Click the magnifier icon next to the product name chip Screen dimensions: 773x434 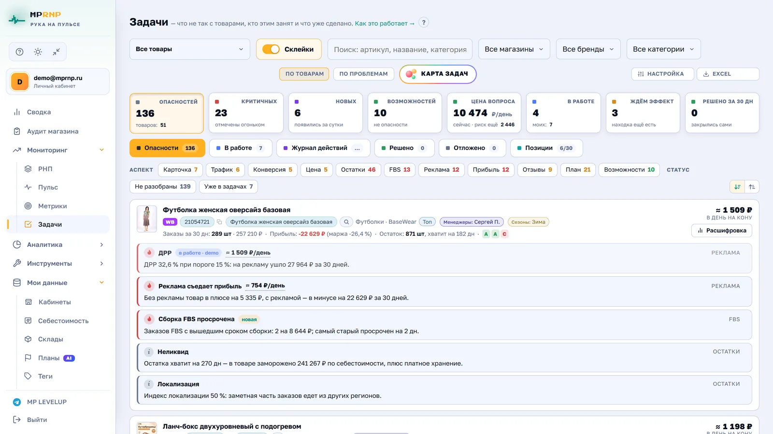click(x=346, y=222)
